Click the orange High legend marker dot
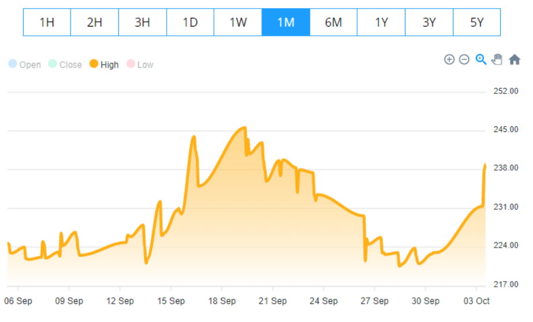This screenshot has width=533, height=322. pyautogui.click(x=93, y=64)
